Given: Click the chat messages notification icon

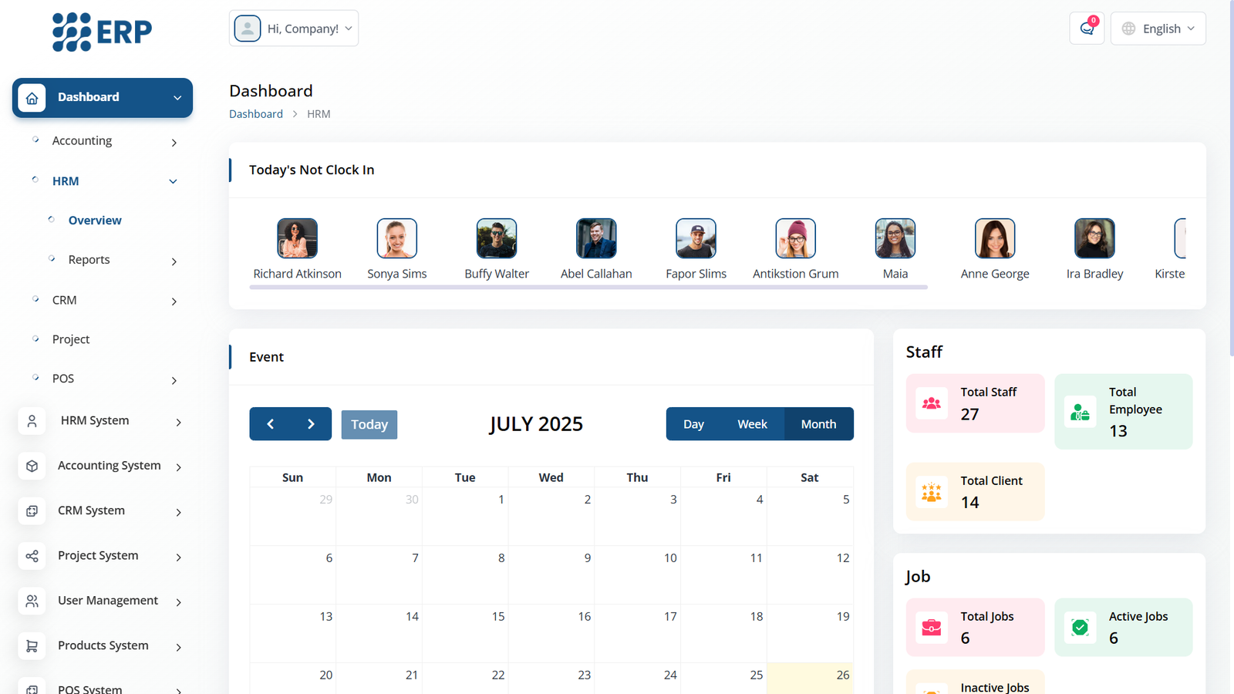Looking at the screenshot, I should pos(1087,29).
